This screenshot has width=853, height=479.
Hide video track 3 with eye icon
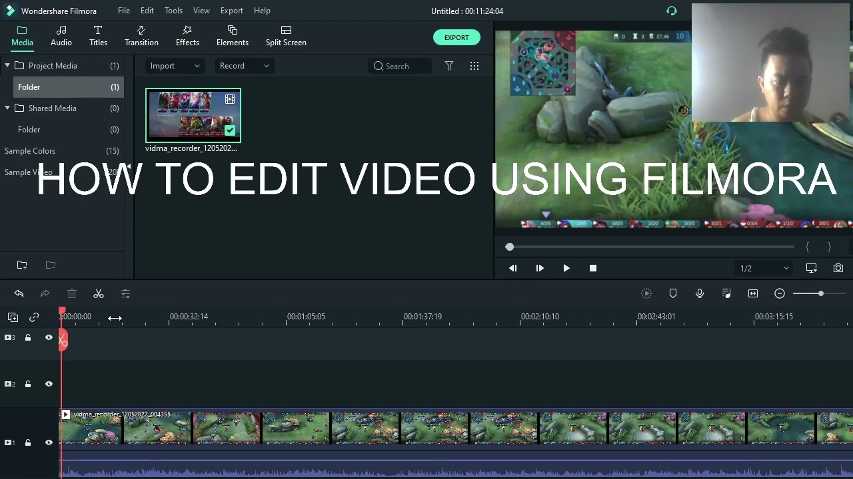point(49,338)
